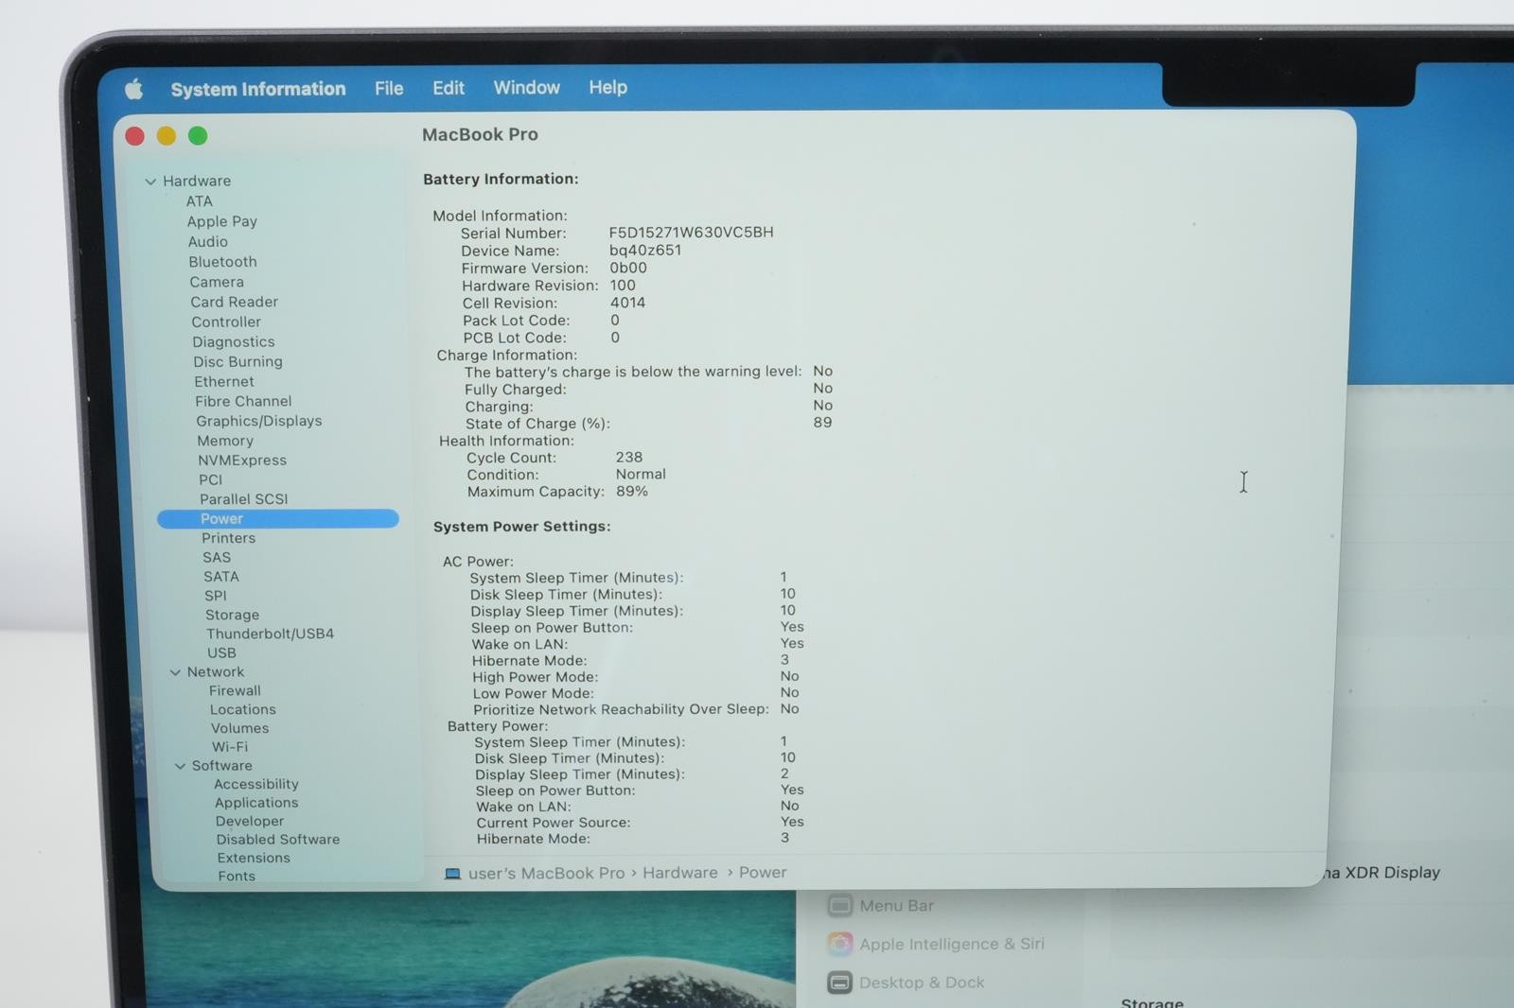Open the File menu
This screenshot has height=1008, width=1514.
[x=389, y=88]
